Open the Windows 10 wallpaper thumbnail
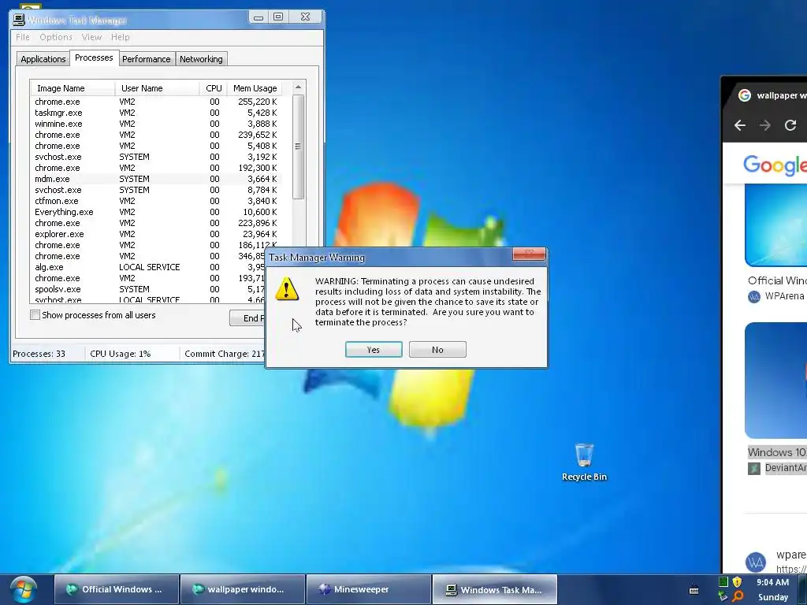Image resolution: width=807 pixels, height=605 pixels. click(775, 380)
